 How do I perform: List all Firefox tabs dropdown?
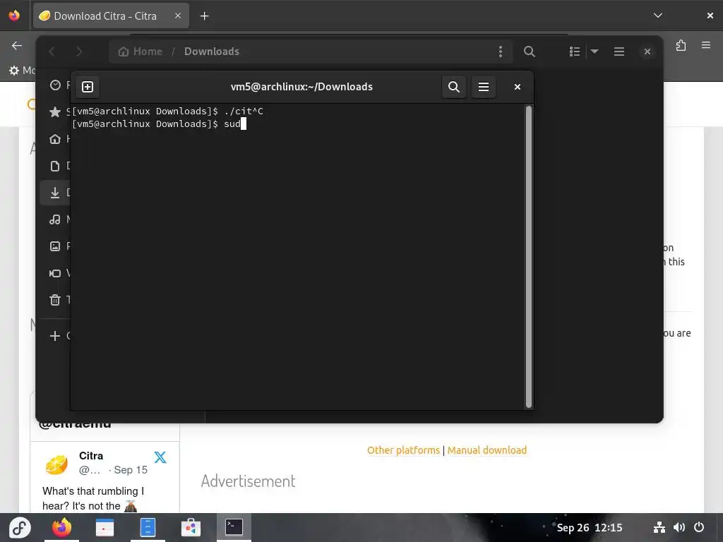pyautogui.click(x=658, y=16)
